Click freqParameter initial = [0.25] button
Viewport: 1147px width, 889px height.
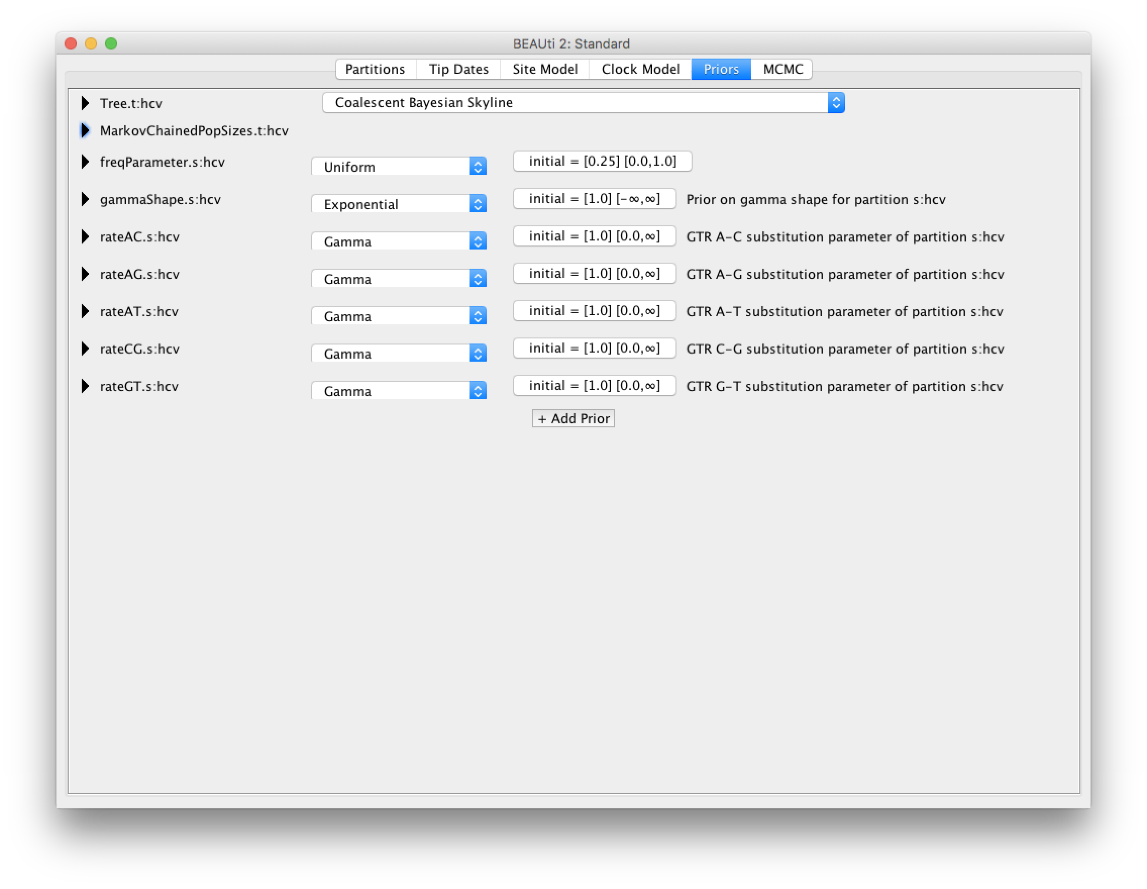[602, 161]
